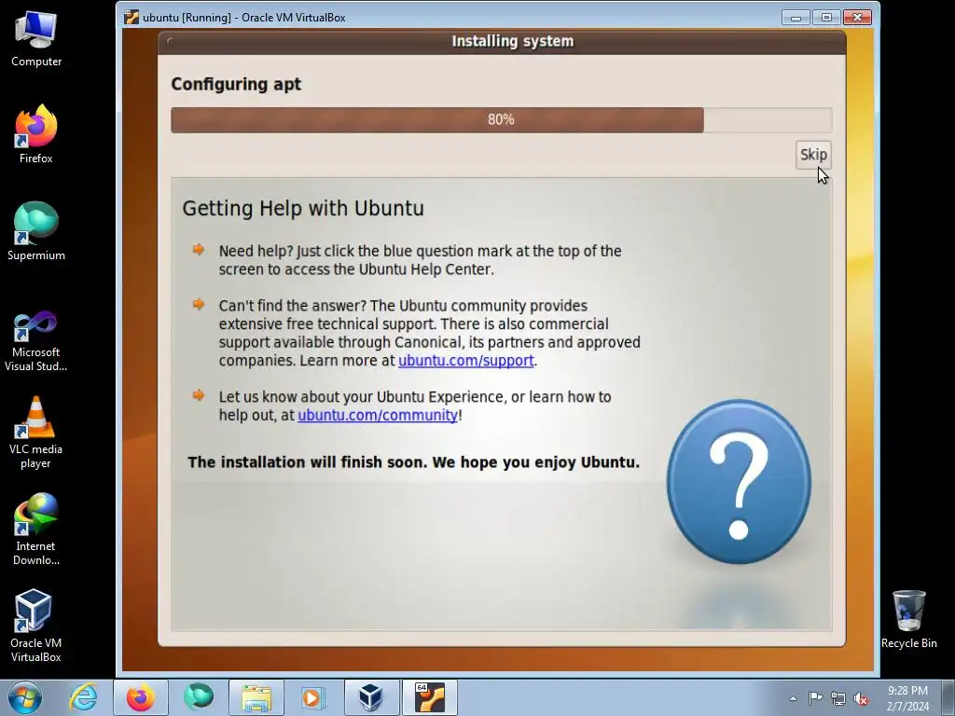Screen dimensions: 955x716
Task: Click the network tray icon
Action: click(x=838, y=698)
